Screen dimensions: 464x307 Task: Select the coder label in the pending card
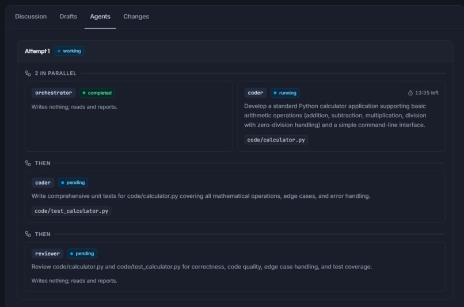43,183
